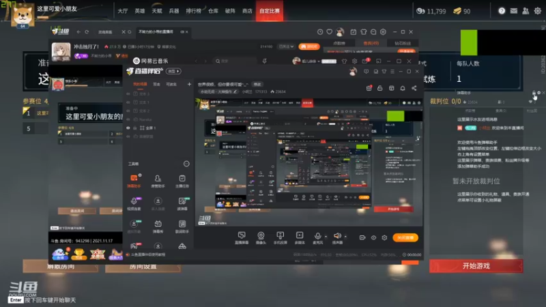Toggle visibility of the 全屏 1 source

click(128, 128)
